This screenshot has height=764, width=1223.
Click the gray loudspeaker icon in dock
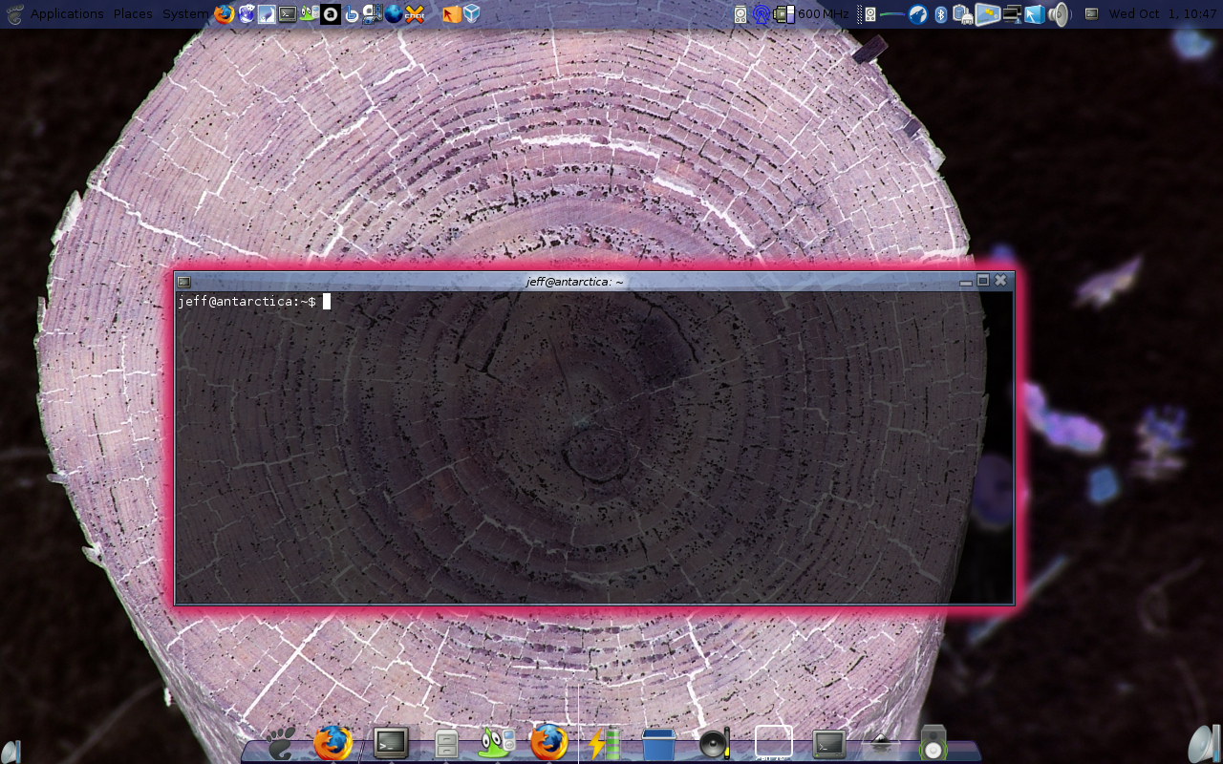pos(933,743)
